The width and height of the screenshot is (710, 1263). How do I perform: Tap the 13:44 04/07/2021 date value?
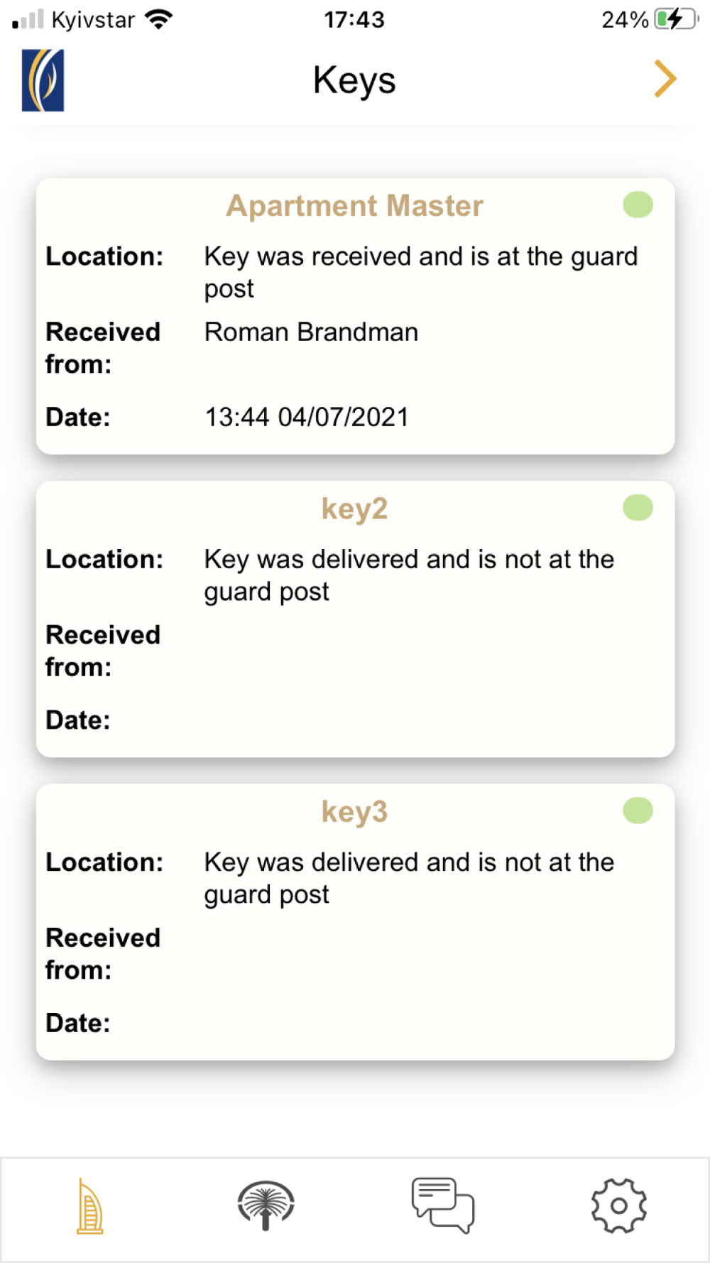pos(306,417)
